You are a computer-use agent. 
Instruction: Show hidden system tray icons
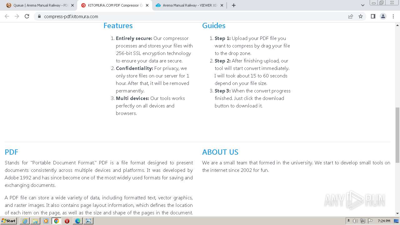[x=349, y=221]
